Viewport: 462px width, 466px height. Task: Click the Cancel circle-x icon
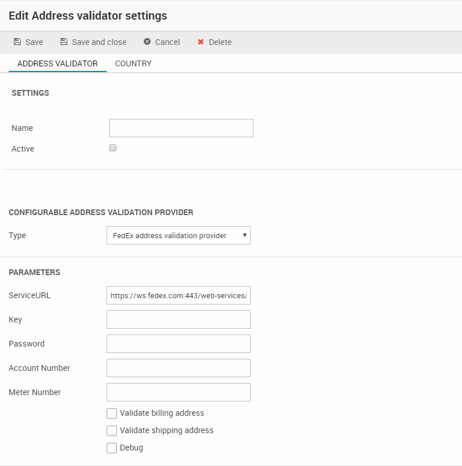pos(147,42)
